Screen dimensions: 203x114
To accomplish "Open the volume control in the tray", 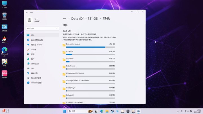I will click(188, 111).
